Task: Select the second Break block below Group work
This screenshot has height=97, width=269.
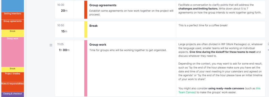Action: [13, 70]
